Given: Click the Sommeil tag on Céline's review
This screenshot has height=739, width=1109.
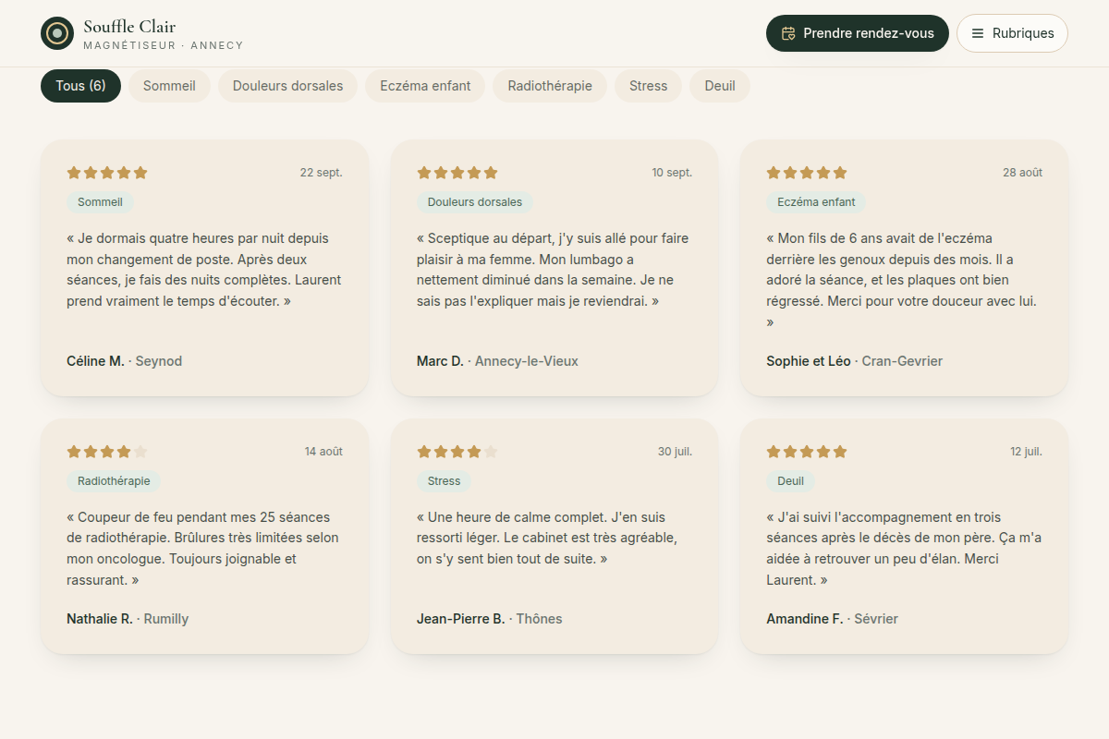Looking at the screenshot, I should 100,202.
